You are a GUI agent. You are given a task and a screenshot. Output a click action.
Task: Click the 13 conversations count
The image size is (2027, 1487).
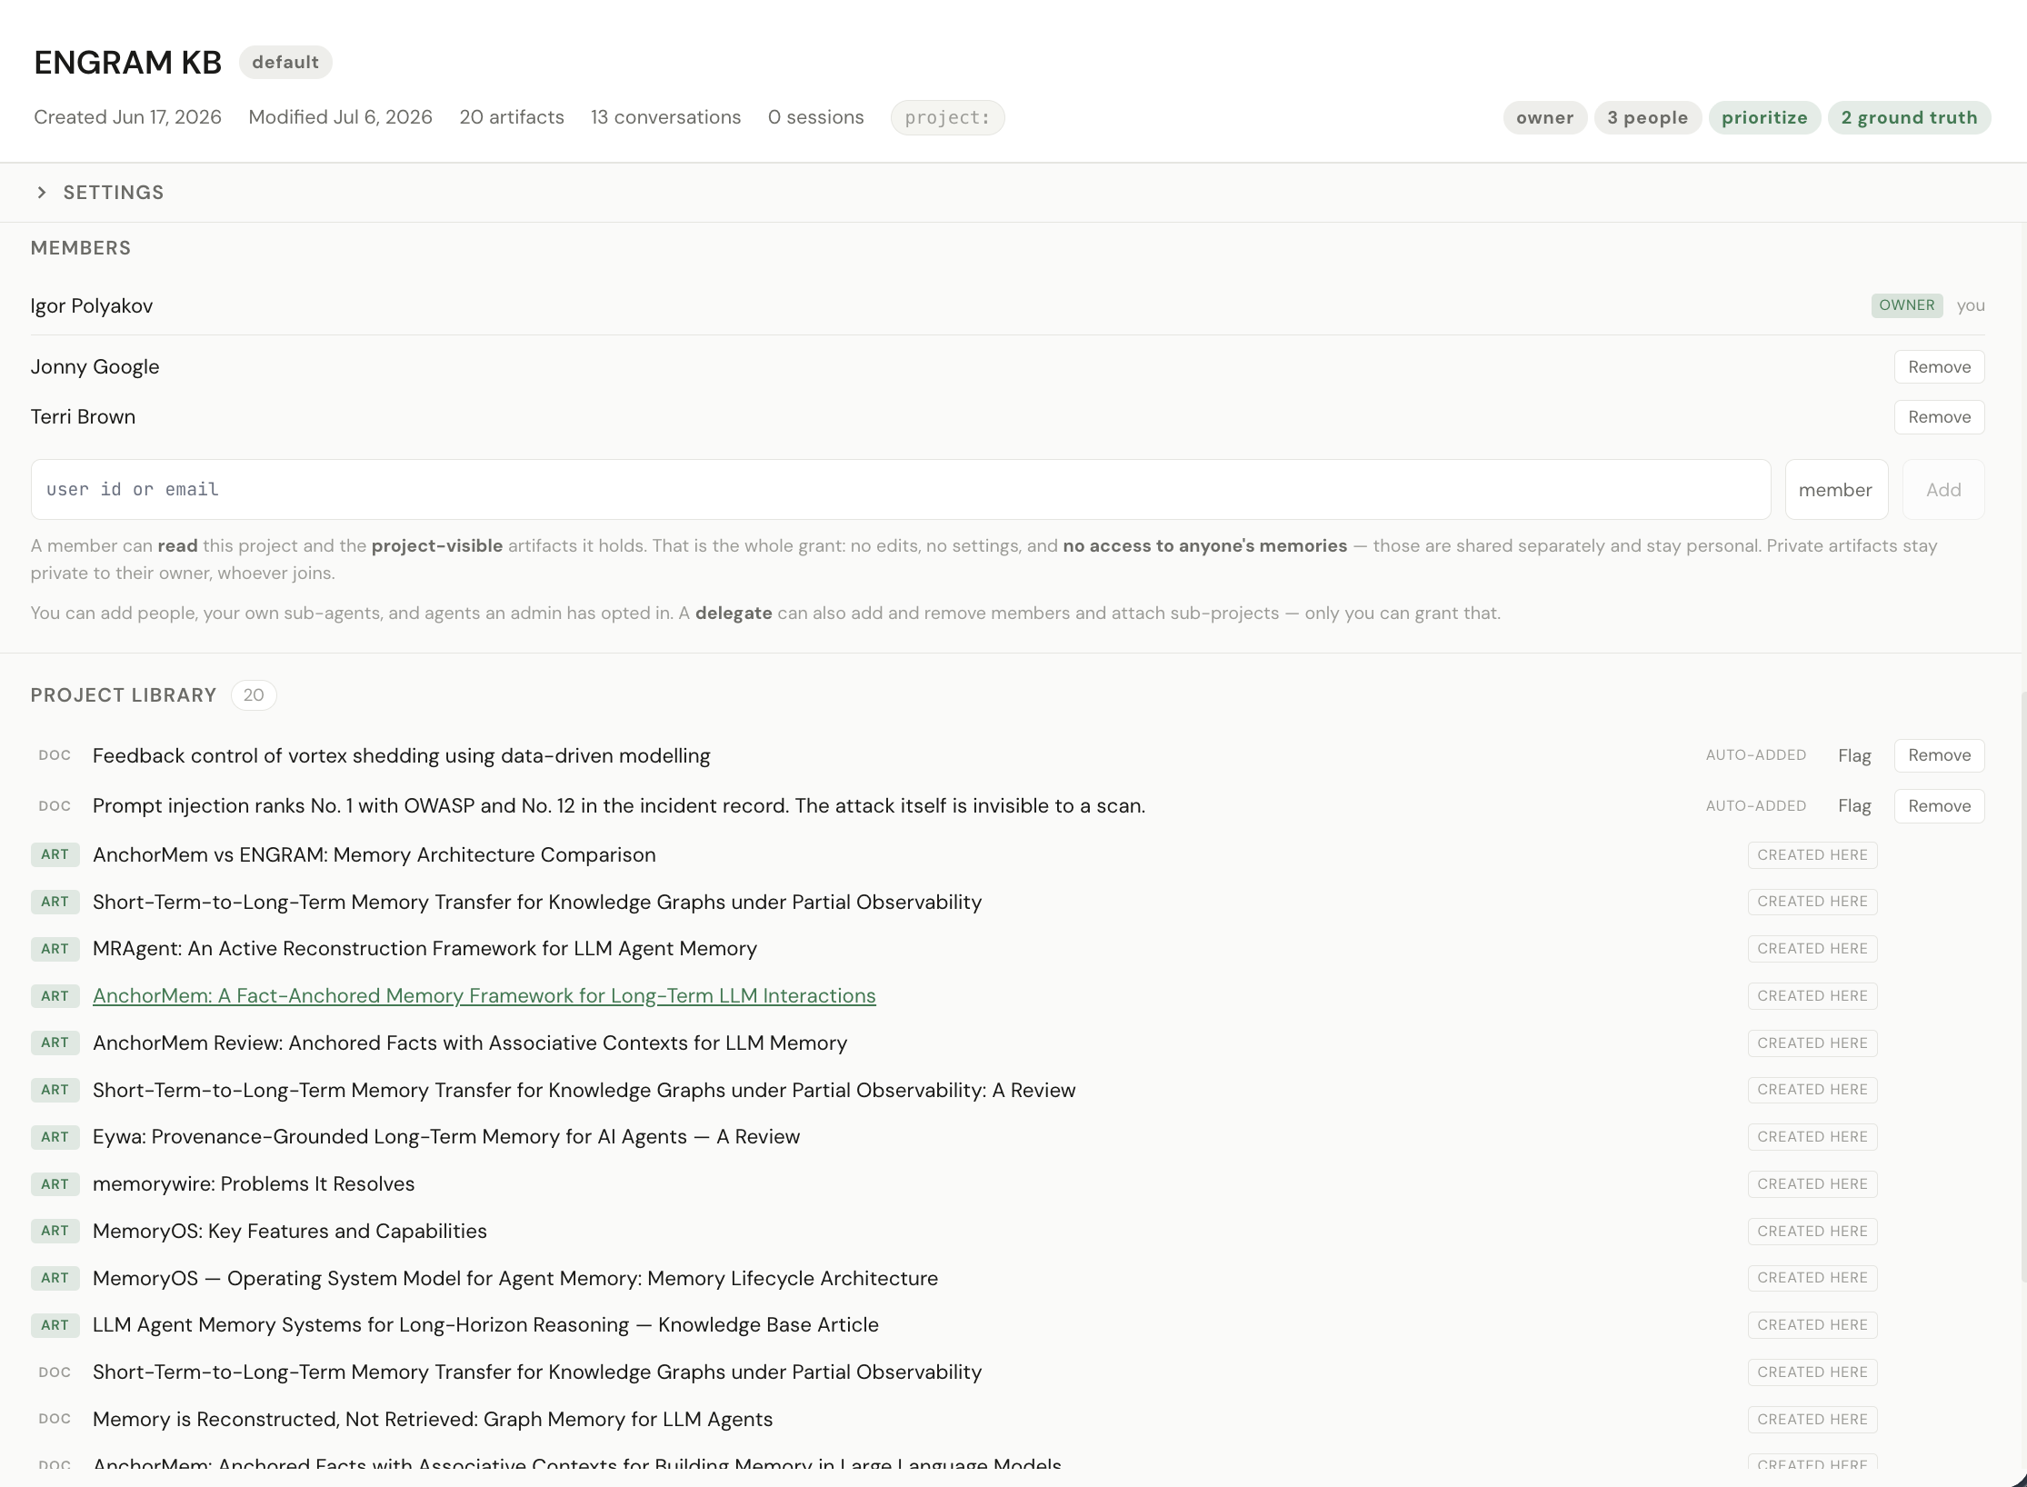(x=665, y=117)
